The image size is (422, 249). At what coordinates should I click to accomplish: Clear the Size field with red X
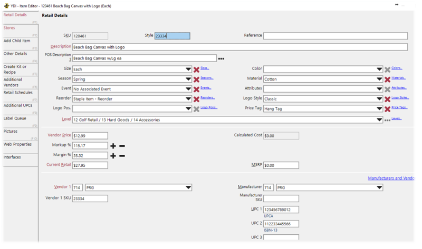pyautogui.click(x=196, y=69)
